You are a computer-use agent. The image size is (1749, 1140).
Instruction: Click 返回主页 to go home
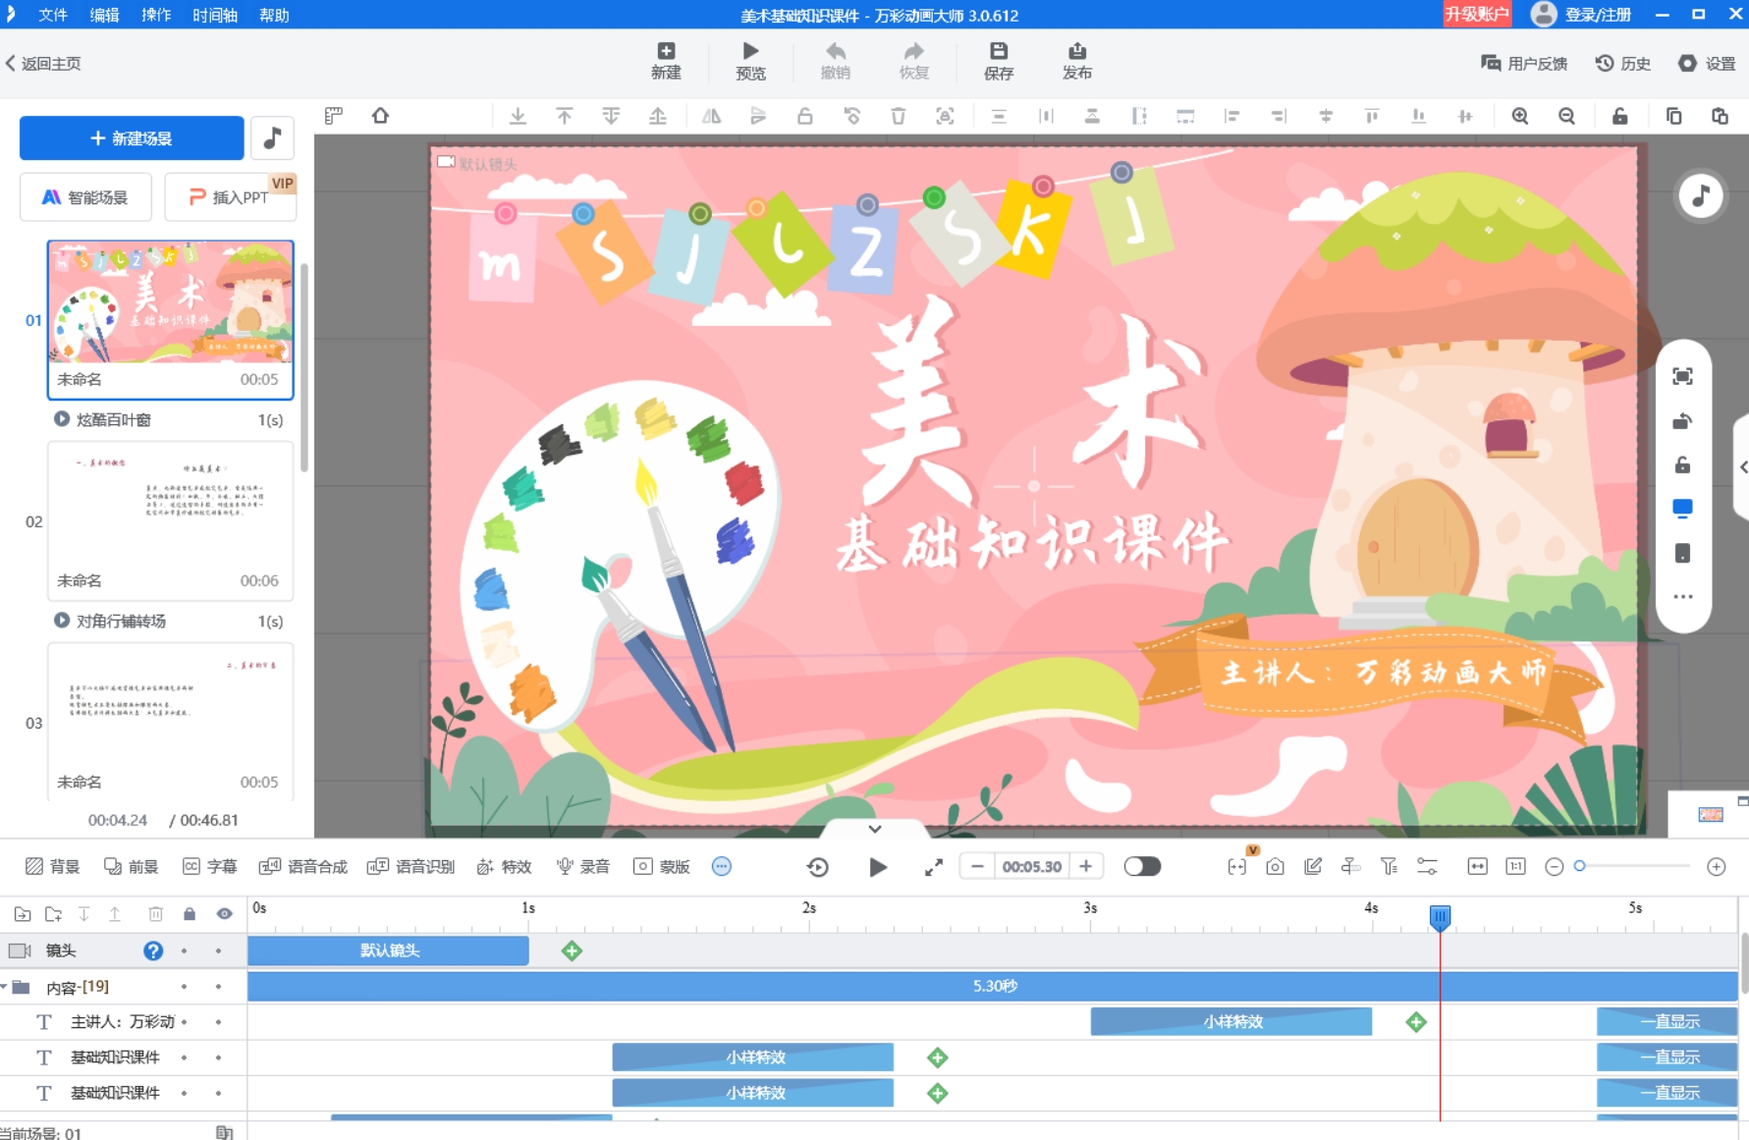pyautogui.click(x=44, y=64)
